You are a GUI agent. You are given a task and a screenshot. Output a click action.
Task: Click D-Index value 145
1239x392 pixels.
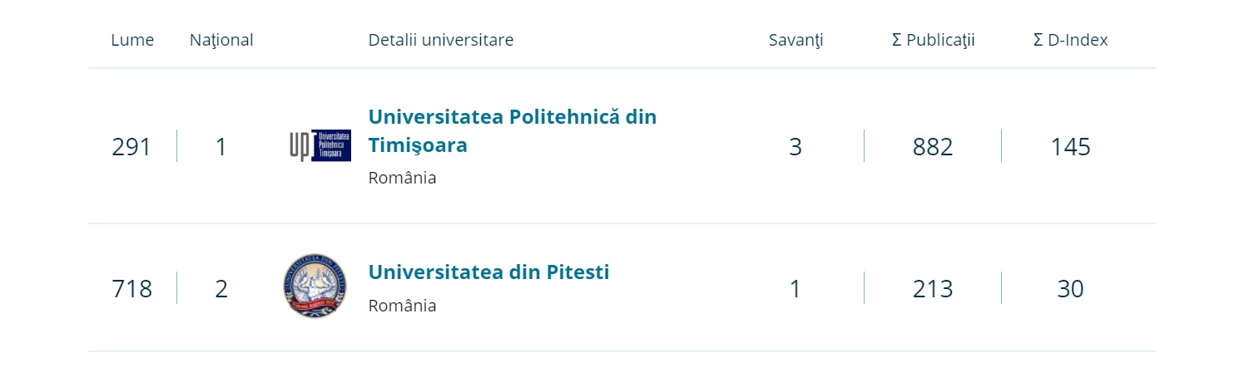click(x=1070, y=147)
